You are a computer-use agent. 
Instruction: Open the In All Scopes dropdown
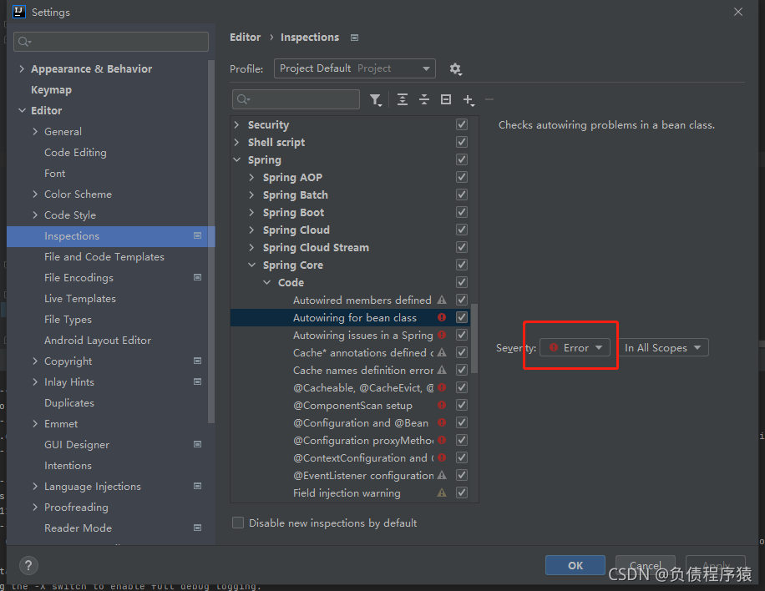(663, 348)
